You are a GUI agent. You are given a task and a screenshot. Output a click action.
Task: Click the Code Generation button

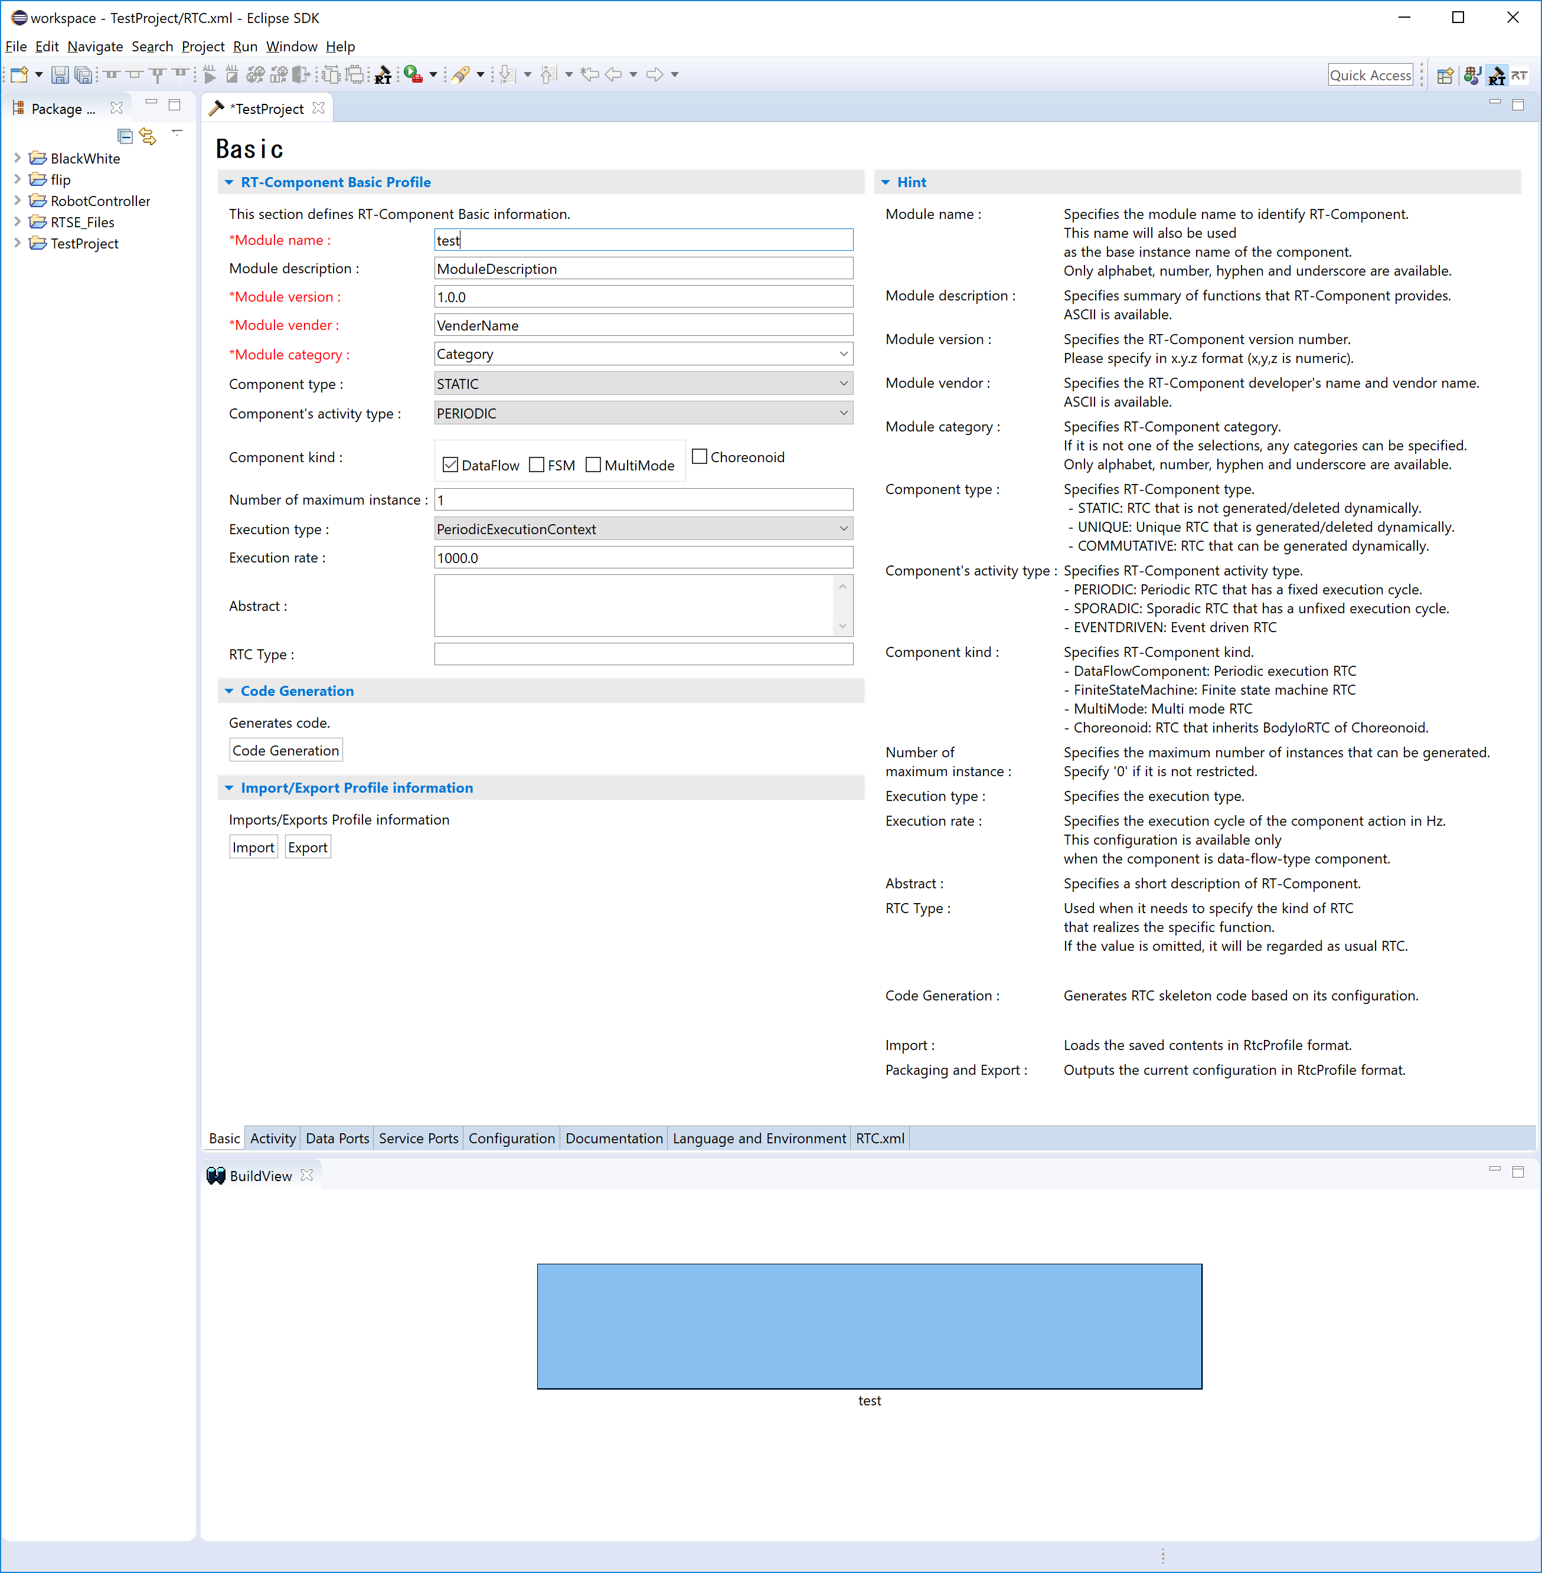click(x=286, y=750)
